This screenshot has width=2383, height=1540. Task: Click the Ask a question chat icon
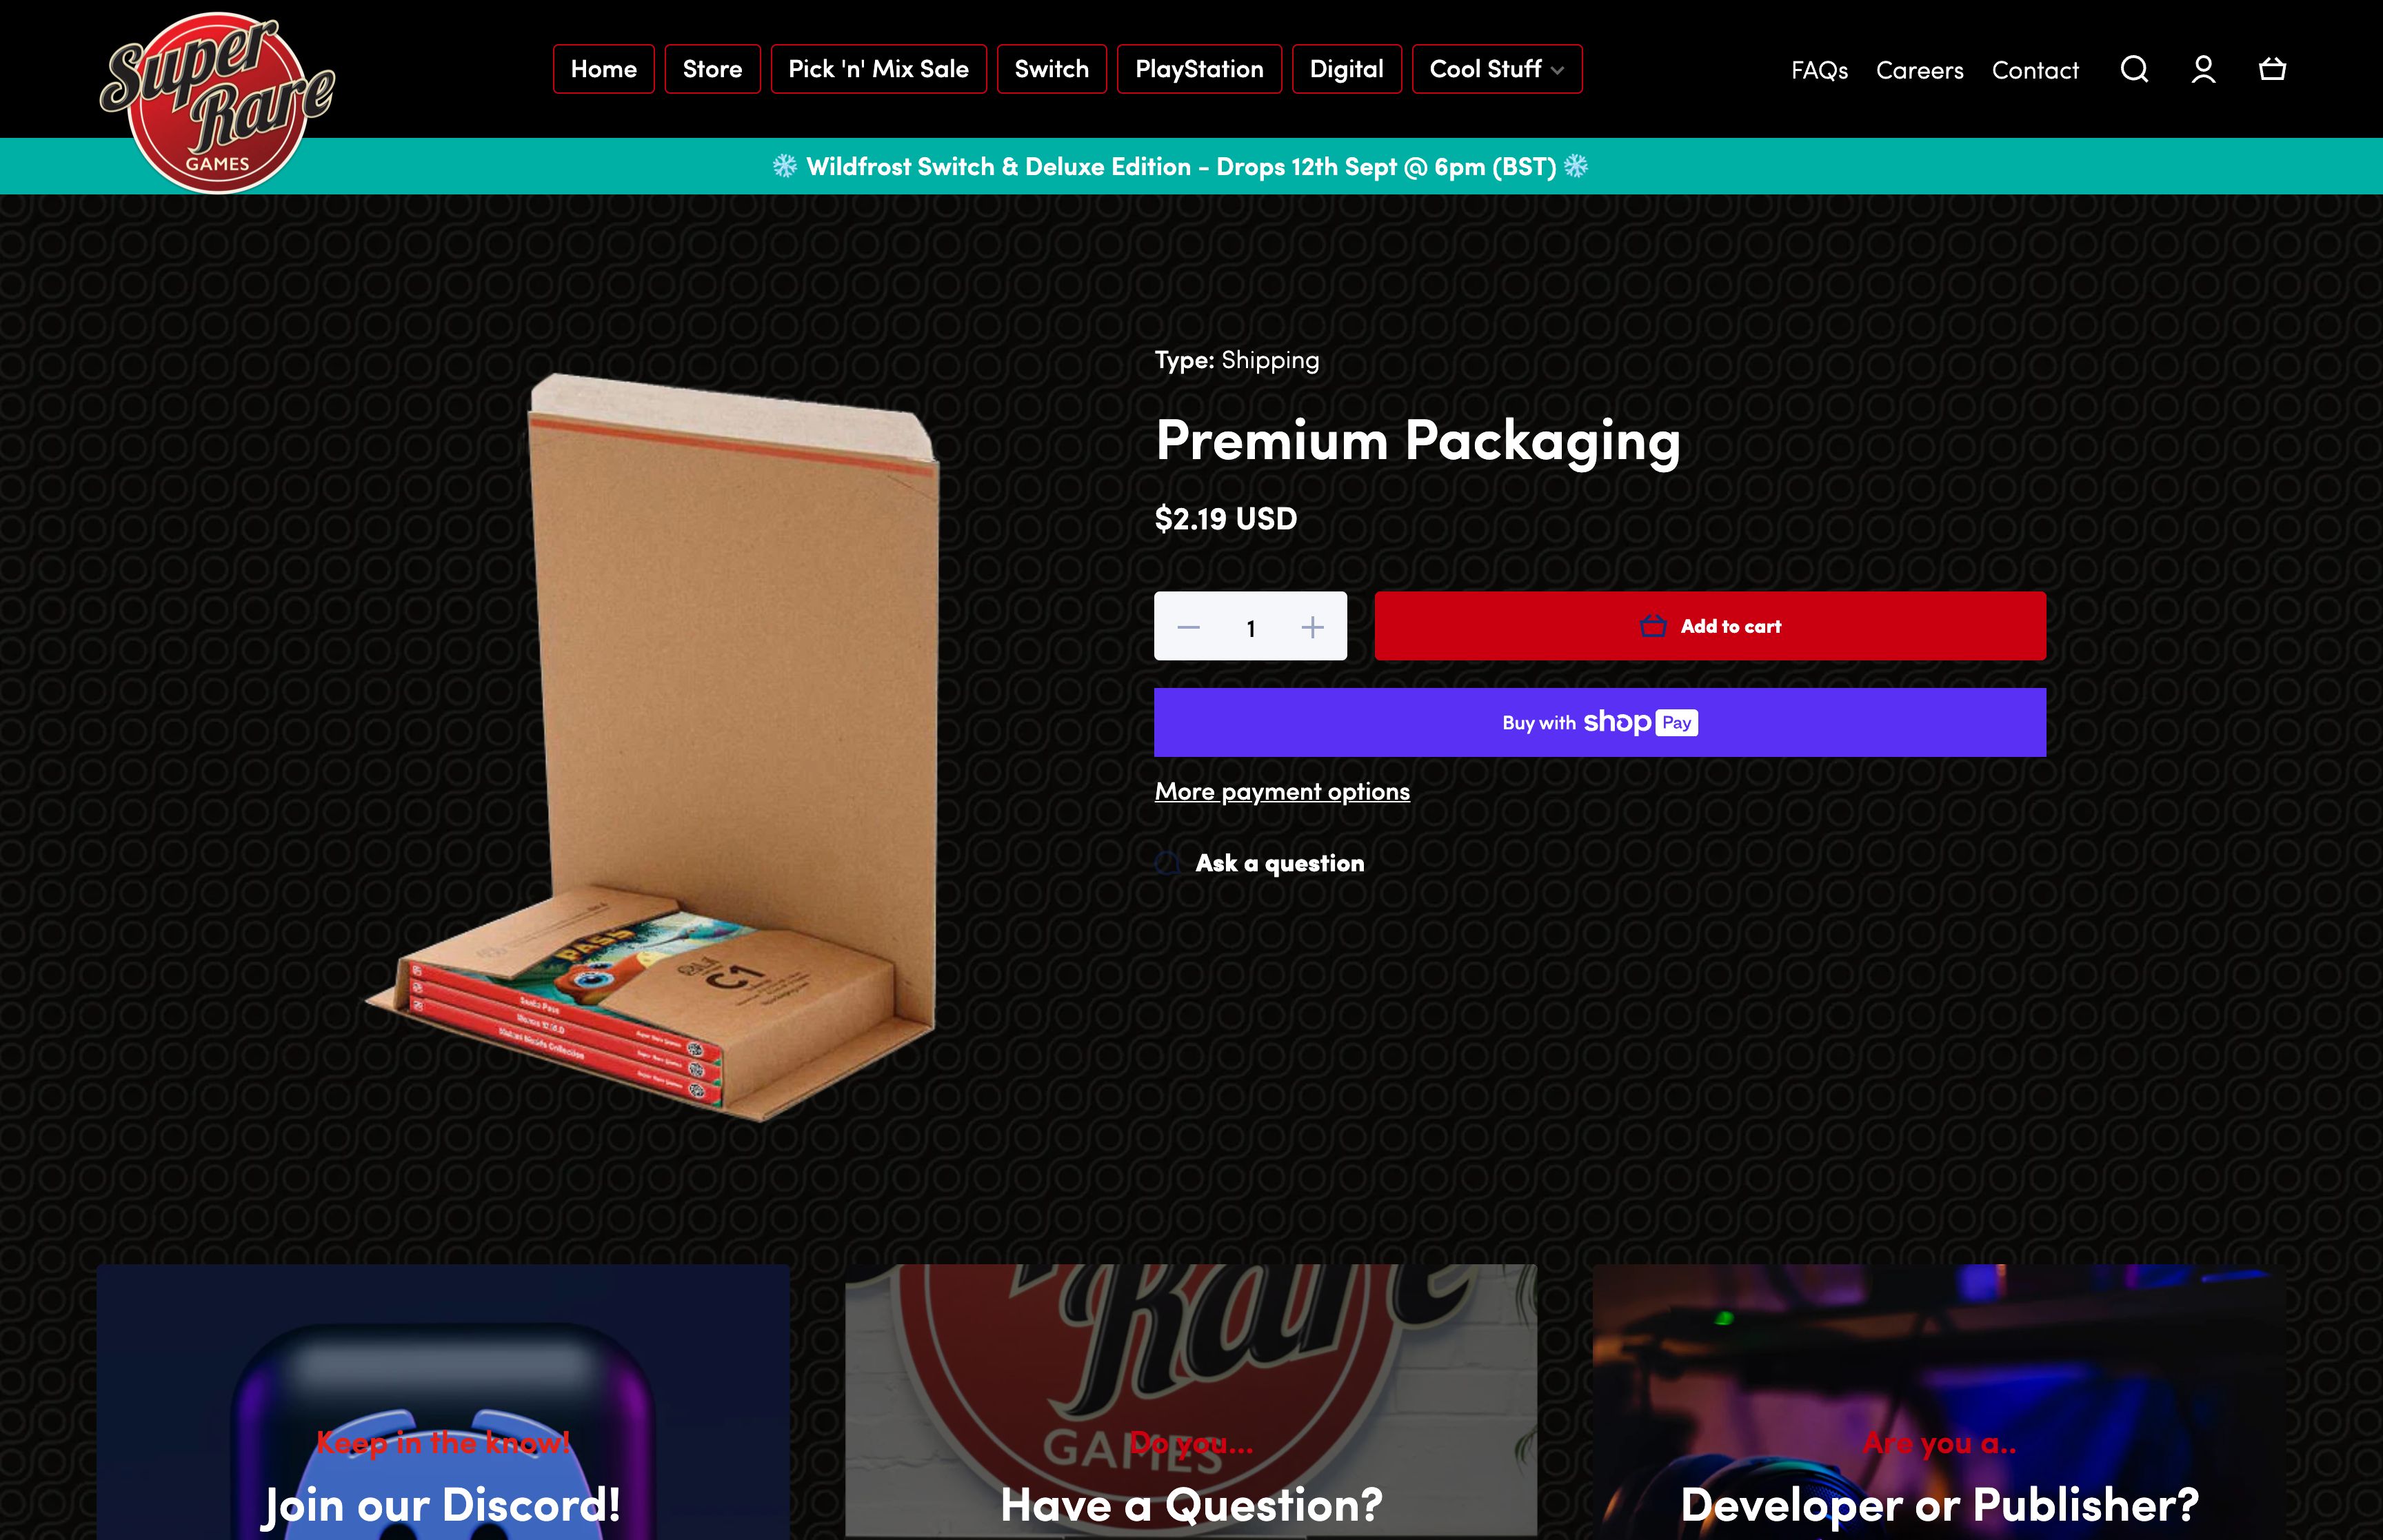(x=1167, y=863)
